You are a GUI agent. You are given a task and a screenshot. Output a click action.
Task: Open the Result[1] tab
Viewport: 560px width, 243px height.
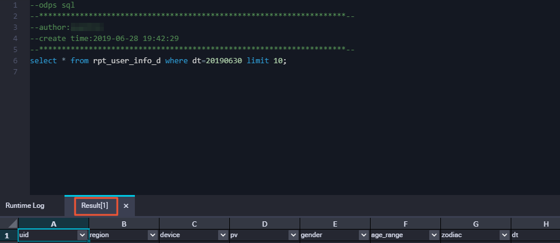pos(94,206)
